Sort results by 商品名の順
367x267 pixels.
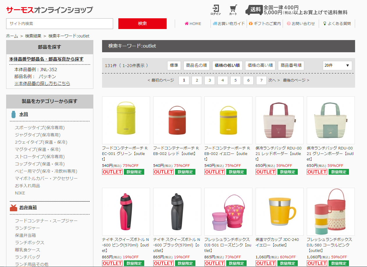[196, 66]
